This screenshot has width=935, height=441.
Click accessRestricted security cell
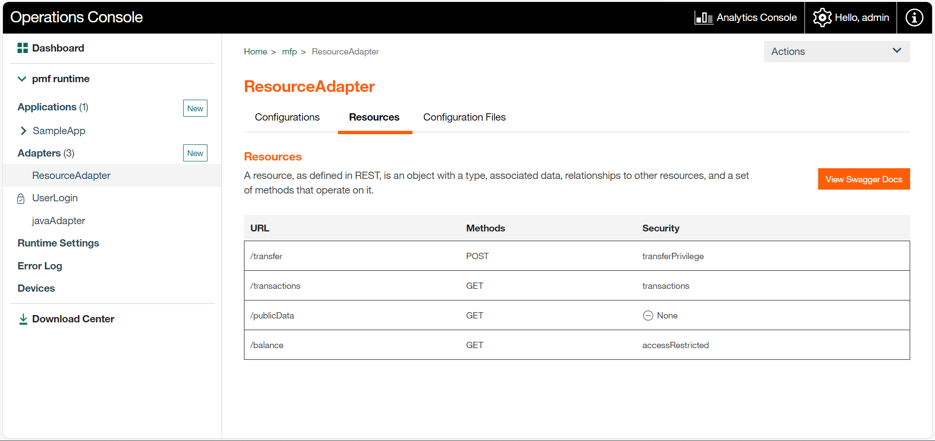click(x=675, y=345)
